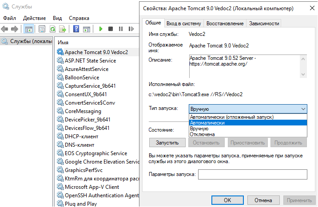Click the Приостановить button

pos(248,143)
